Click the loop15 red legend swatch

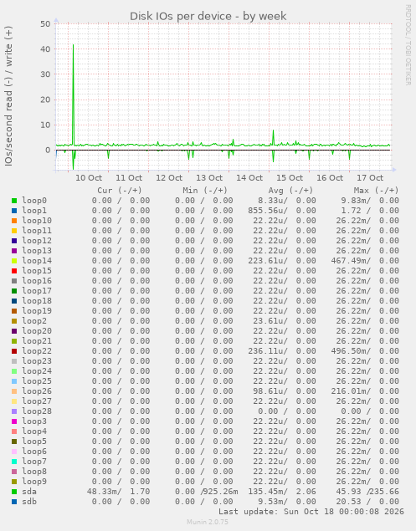pyautogui.click(x=14, y=271)
